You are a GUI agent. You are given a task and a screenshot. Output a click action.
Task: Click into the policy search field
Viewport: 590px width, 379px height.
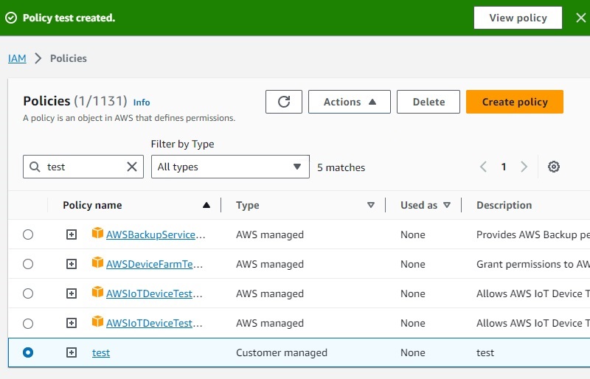coord(85,167)
